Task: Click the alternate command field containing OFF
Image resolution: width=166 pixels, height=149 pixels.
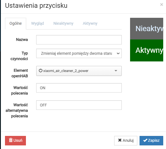Action: [79, 105]
